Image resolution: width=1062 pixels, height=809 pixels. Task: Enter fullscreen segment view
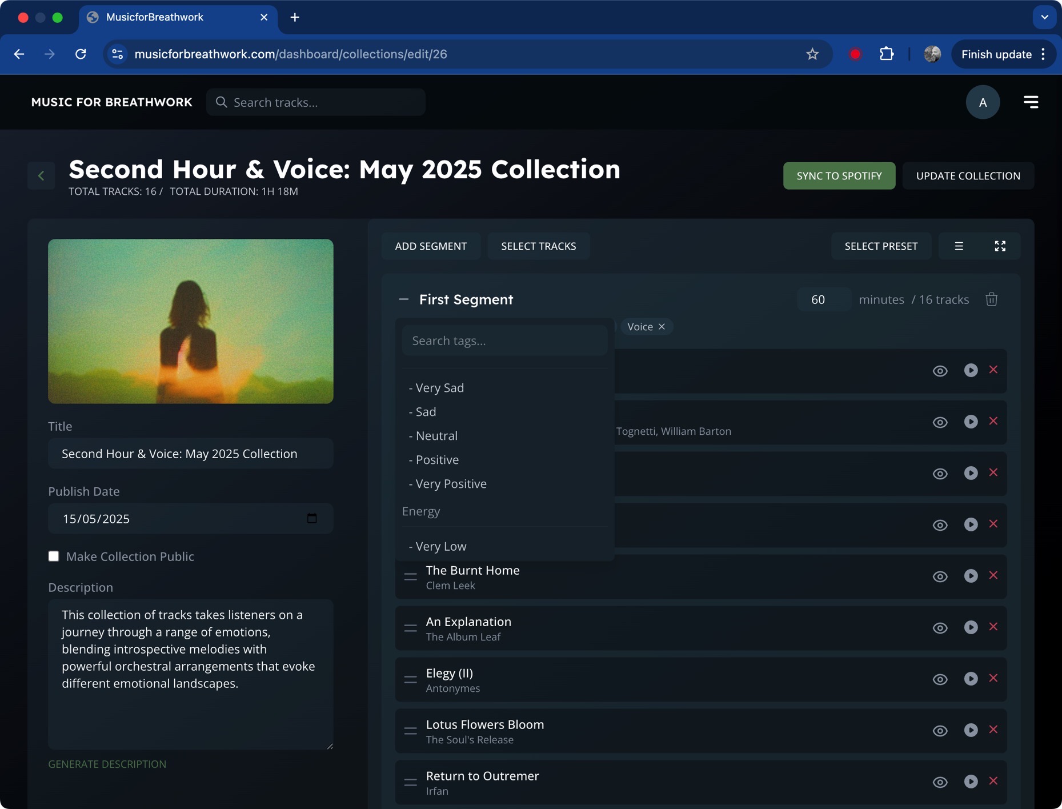(x=1000, y=246)
